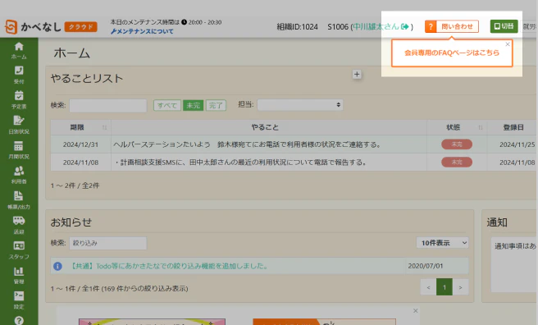Filter tasks by 完了
This screenshot has width=538, height=325.
[216, 105]
